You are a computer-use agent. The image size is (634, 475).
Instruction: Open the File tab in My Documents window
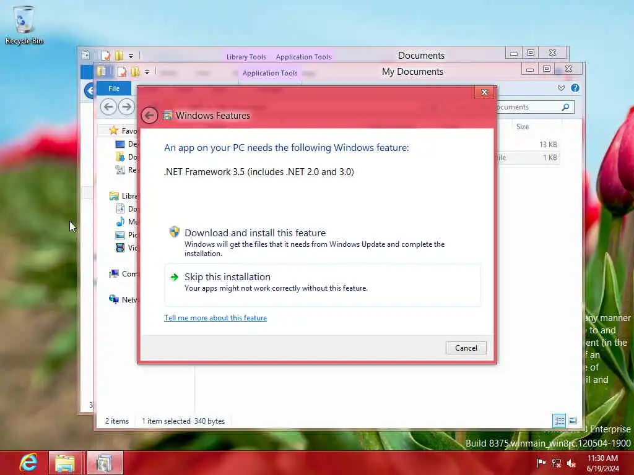pos(114,88)
